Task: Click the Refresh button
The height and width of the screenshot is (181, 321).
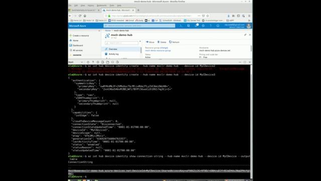Action: [x=174, y=42]
